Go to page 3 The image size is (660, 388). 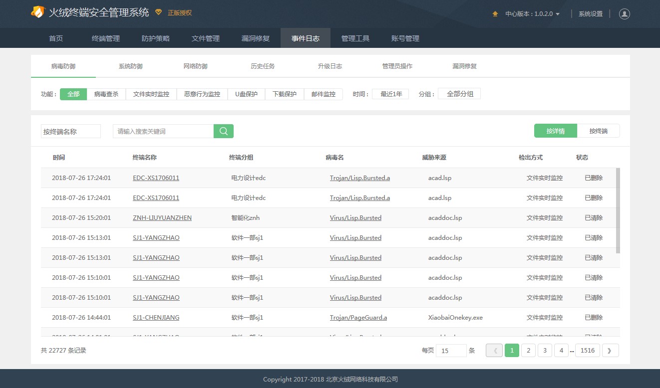[545, 351]
